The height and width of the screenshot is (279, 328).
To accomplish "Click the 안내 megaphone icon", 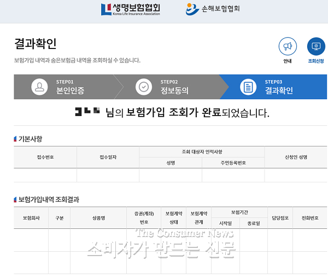I will pyautogui.click(x=288, y=46).
